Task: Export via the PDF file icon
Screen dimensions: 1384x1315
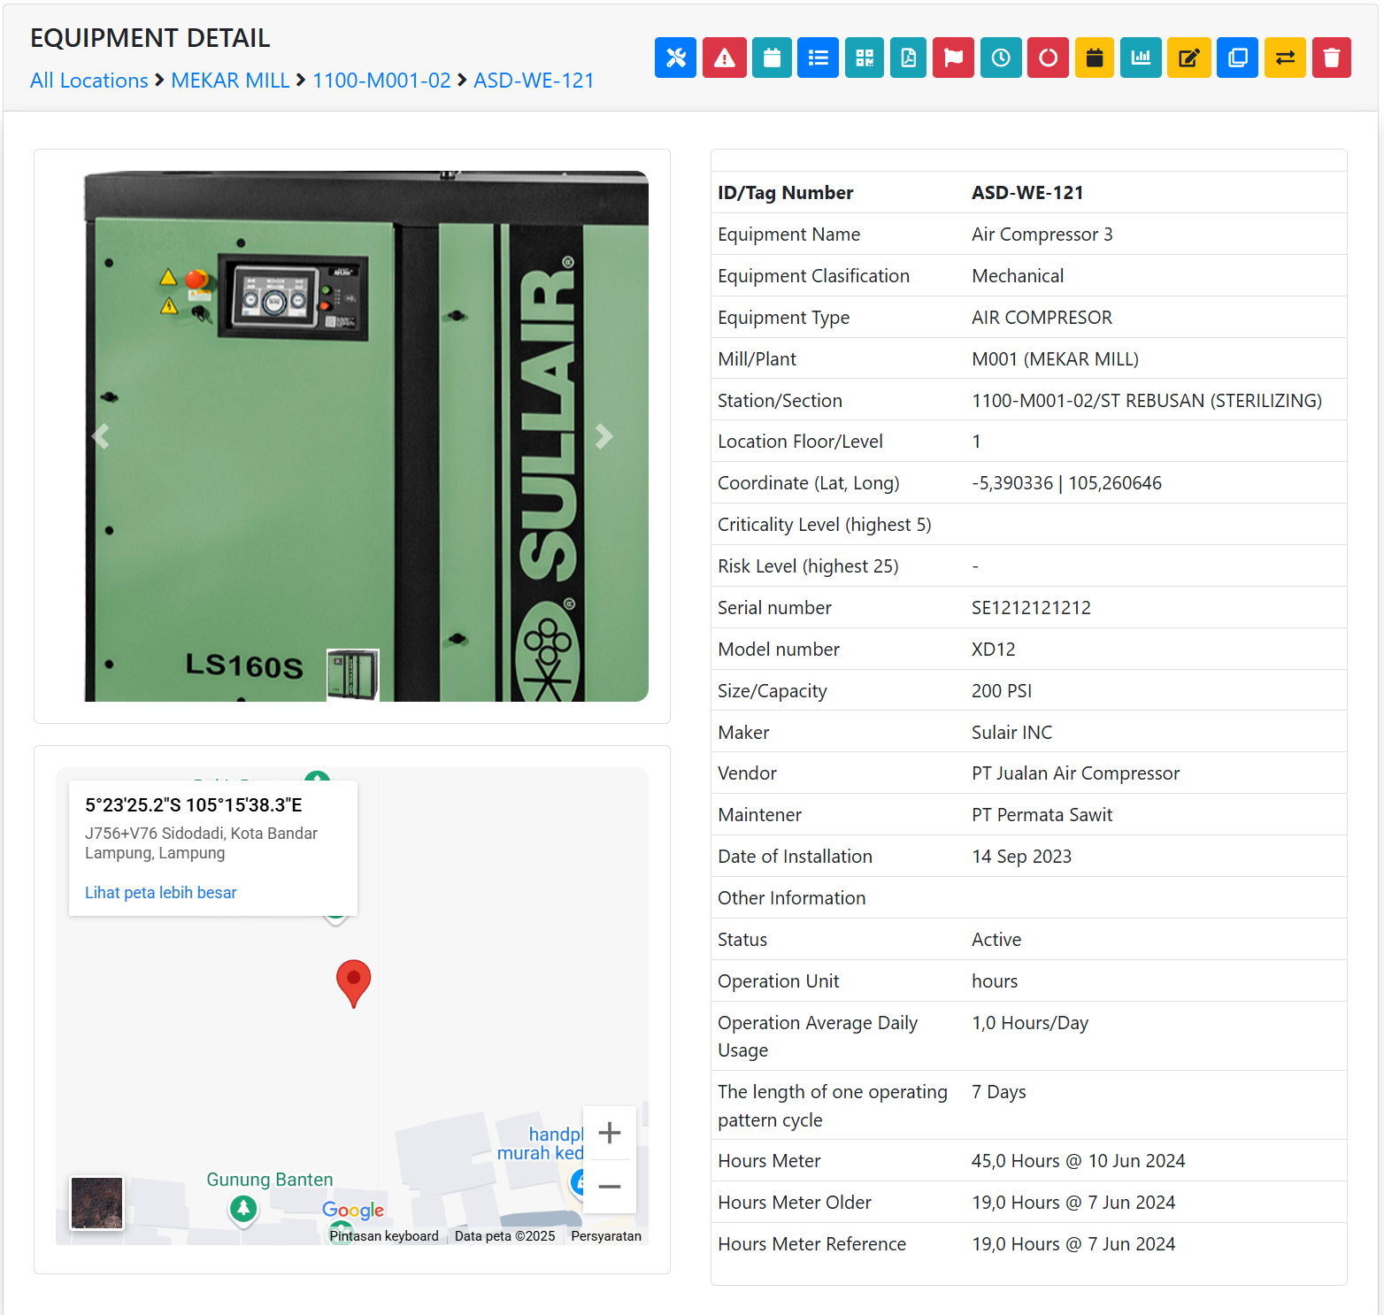Action: click(x=908, y=58)
